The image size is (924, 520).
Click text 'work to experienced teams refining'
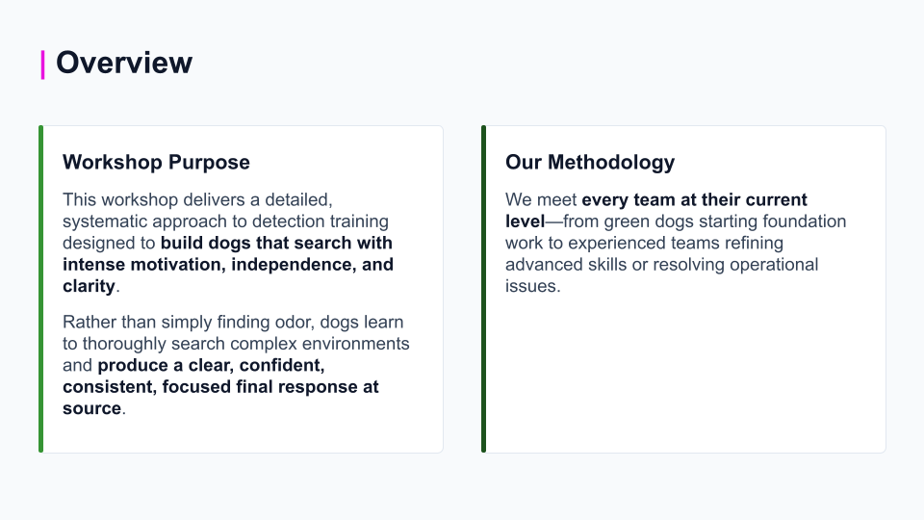tap(644, 243)
